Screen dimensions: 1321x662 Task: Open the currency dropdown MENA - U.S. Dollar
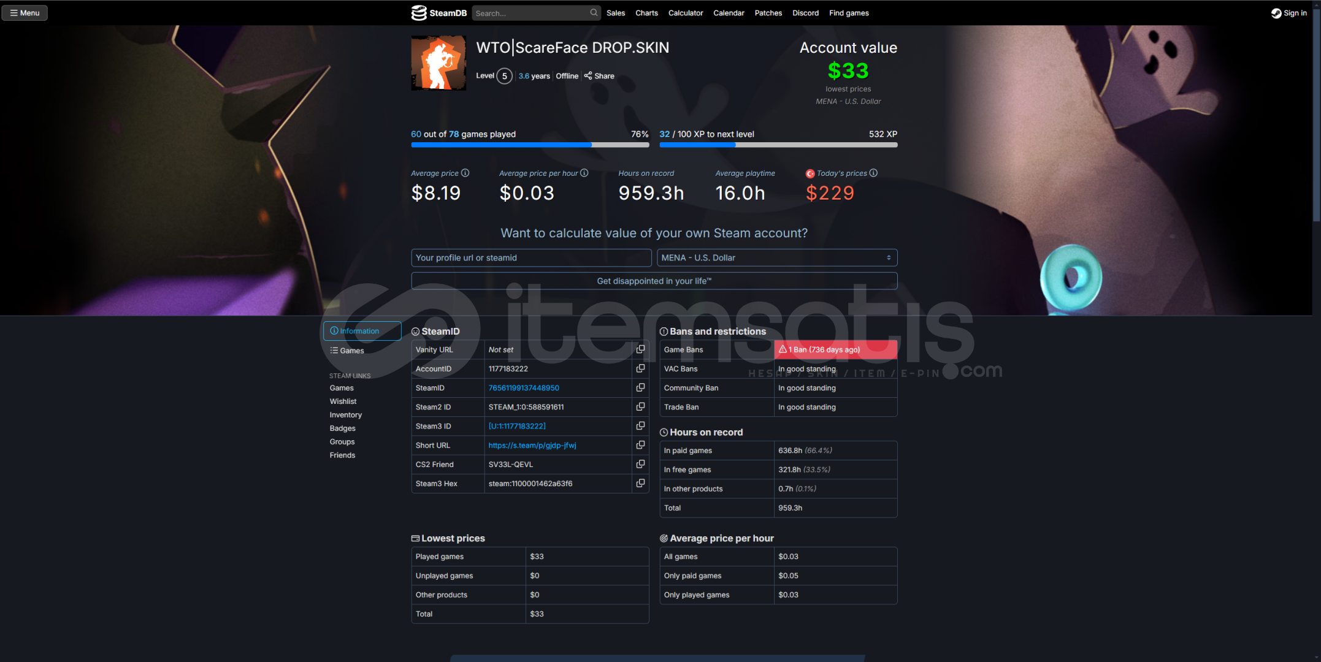pos(777,257)
